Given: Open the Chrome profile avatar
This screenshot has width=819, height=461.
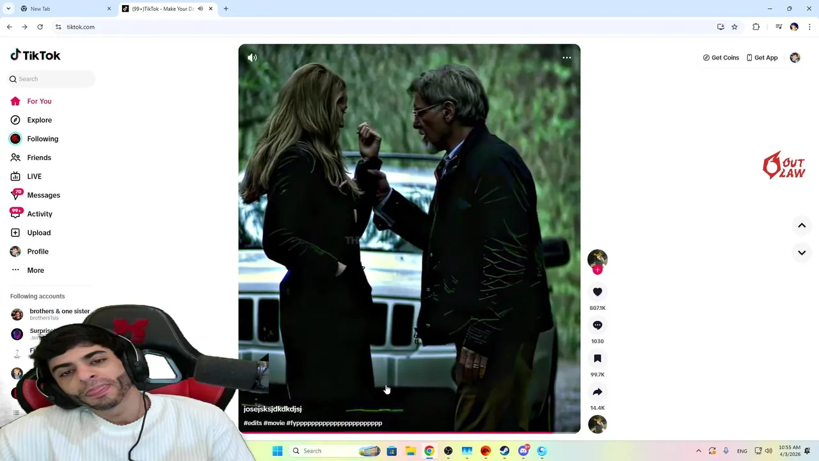Looking at the screenshot, I should [794, 27].
